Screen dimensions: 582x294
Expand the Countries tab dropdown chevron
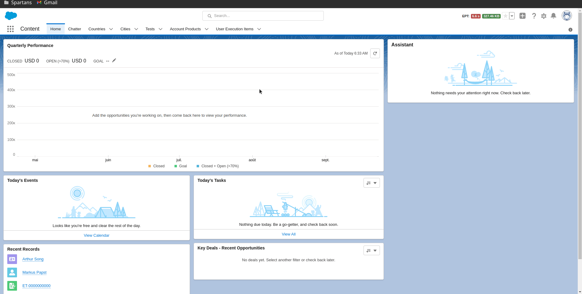tap(111, 29)
